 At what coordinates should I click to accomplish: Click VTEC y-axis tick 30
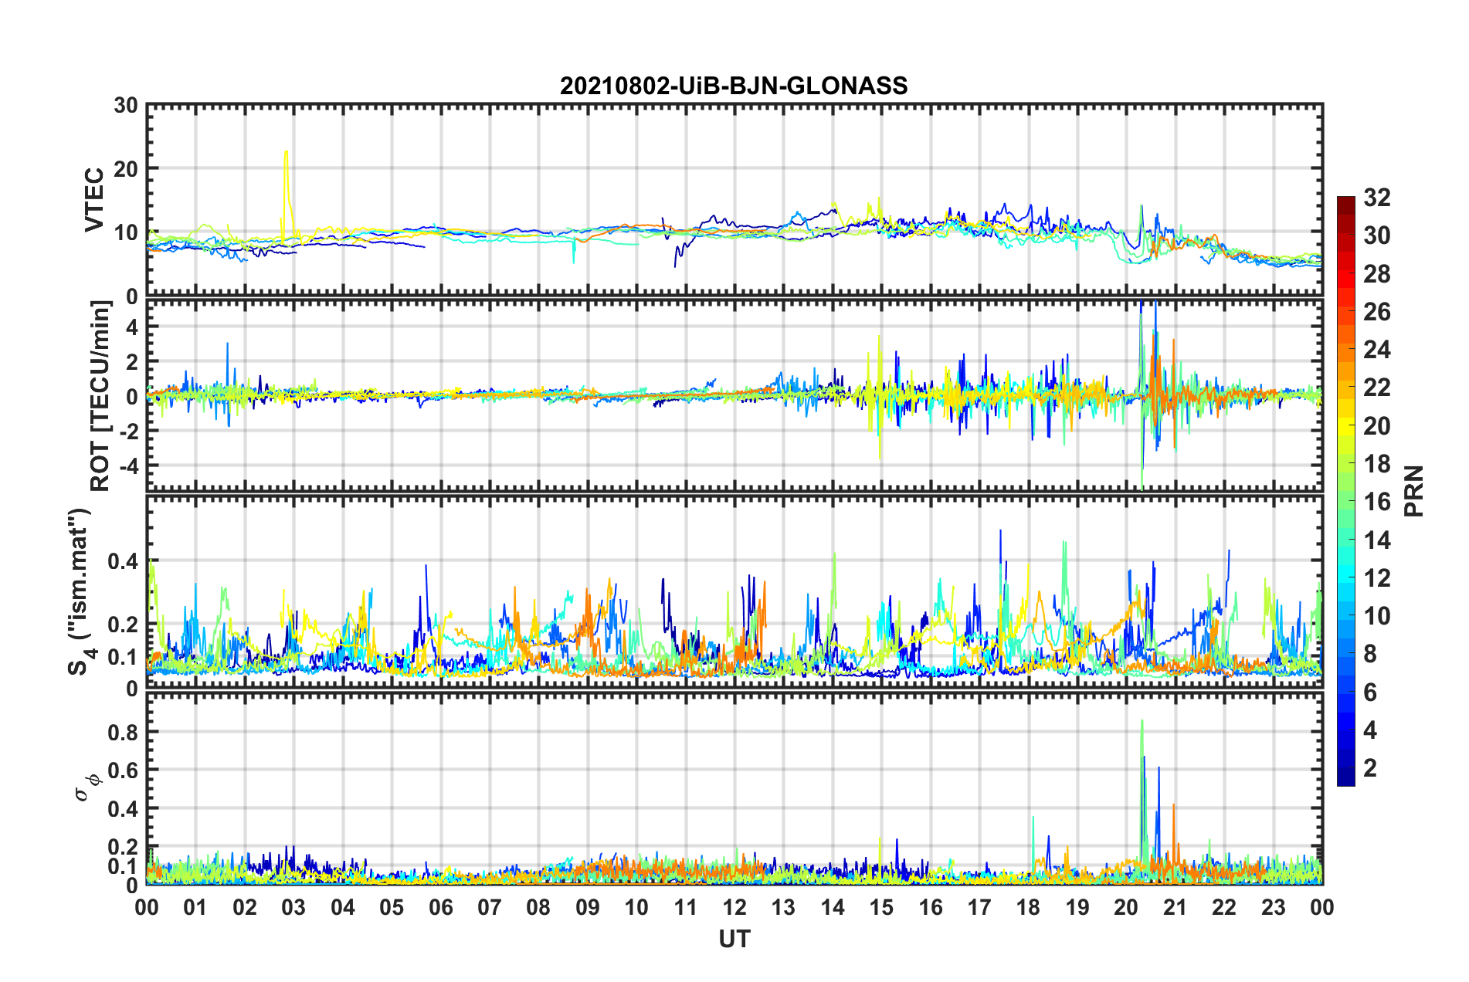(126, 105)
